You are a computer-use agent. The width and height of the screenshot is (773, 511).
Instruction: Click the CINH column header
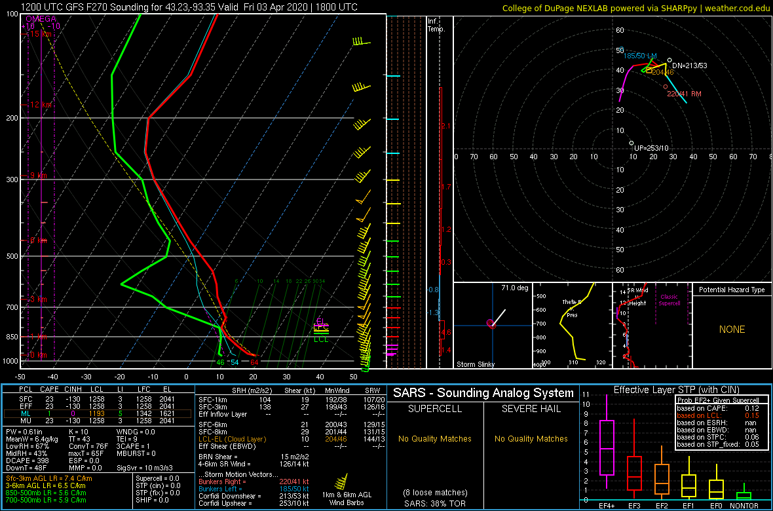[x=73, y=390]
